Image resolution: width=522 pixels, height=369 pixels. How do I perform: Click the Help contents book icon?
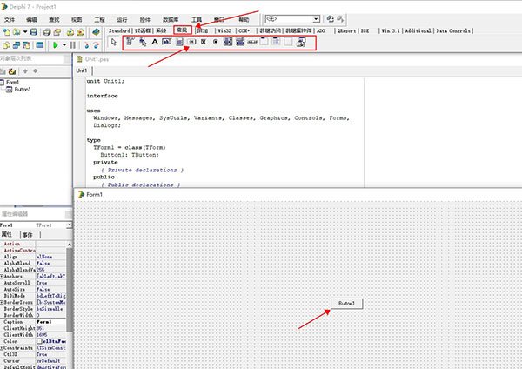pos(97,32)
